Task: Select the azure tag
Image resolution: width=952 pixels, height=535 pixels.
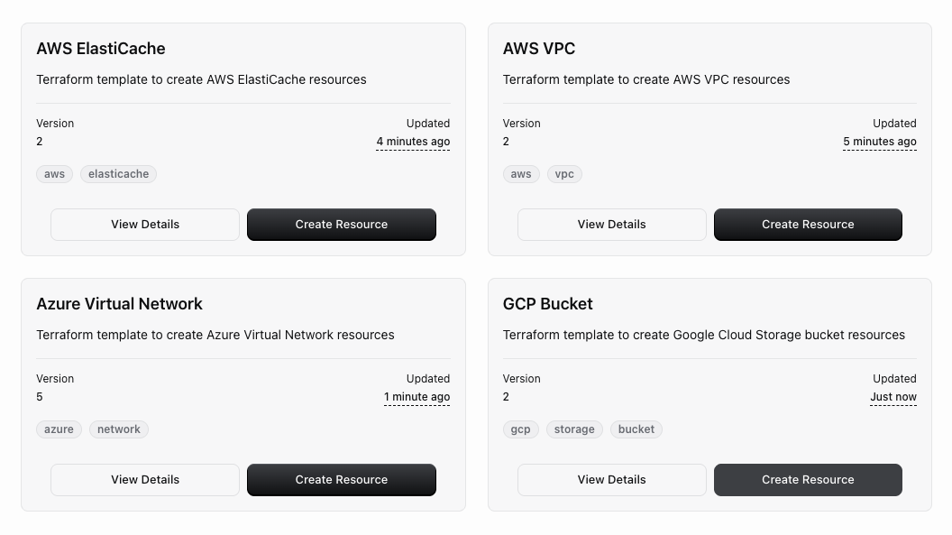Action: [59, 429]
